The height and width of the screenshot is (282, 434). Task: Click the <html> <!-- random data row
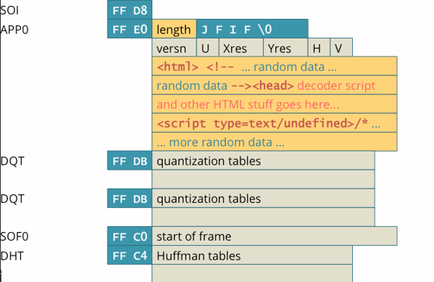(275, 66)
